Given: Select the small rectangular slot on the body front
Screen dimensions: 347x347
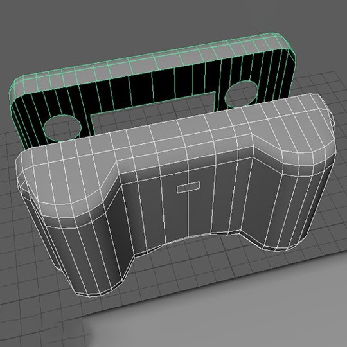Looking at the screenshot, I should [x=188, y=187].
